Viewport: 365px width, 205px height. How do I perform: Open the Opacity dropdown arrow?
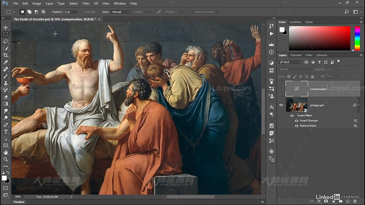click(338, 69)
